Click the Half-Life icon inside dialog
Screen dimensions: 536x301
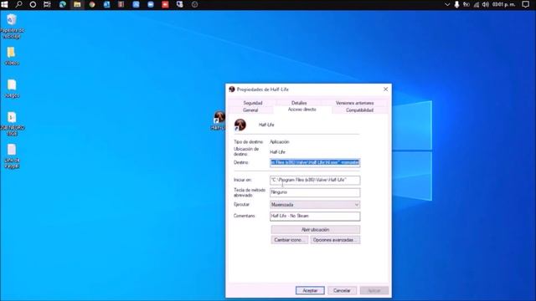click(240, 125)
